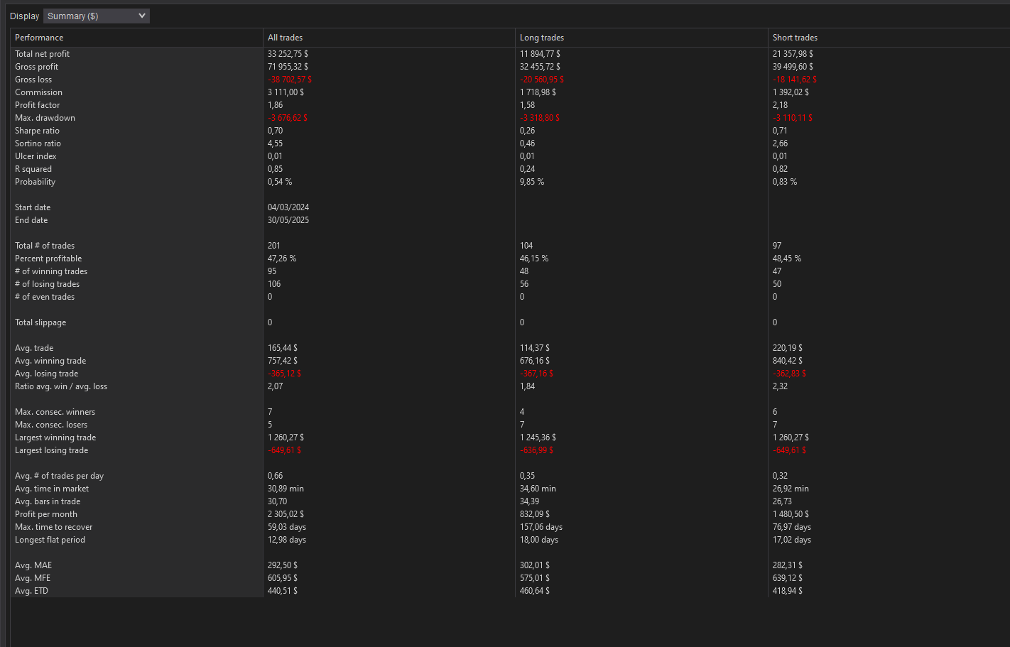
Task: Select the Gross profit row label
Action: point(36,67)
